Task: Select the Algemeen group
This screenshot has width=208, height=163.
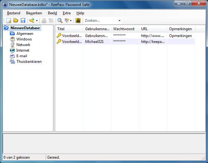Action: 25,34
